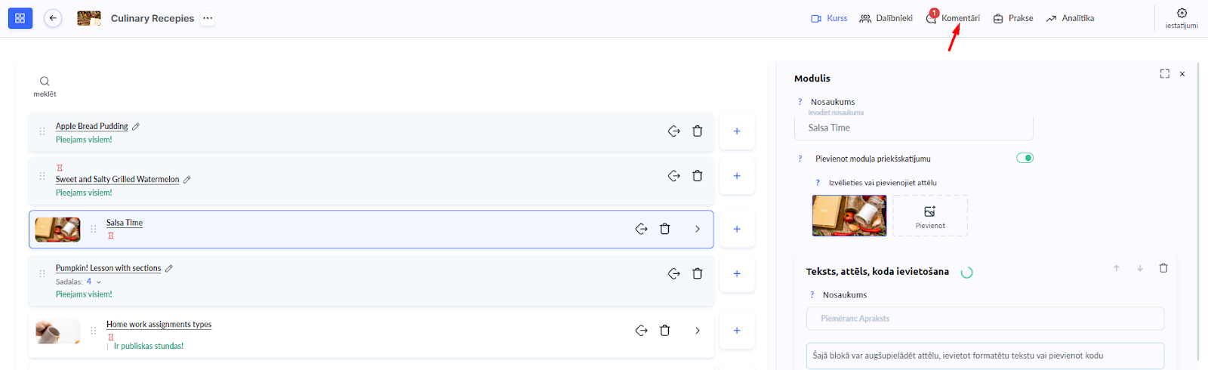Click the Pievienot add image button
Image resolution: width=1208 pixels, height=370 pixels.
coord(930,216)
